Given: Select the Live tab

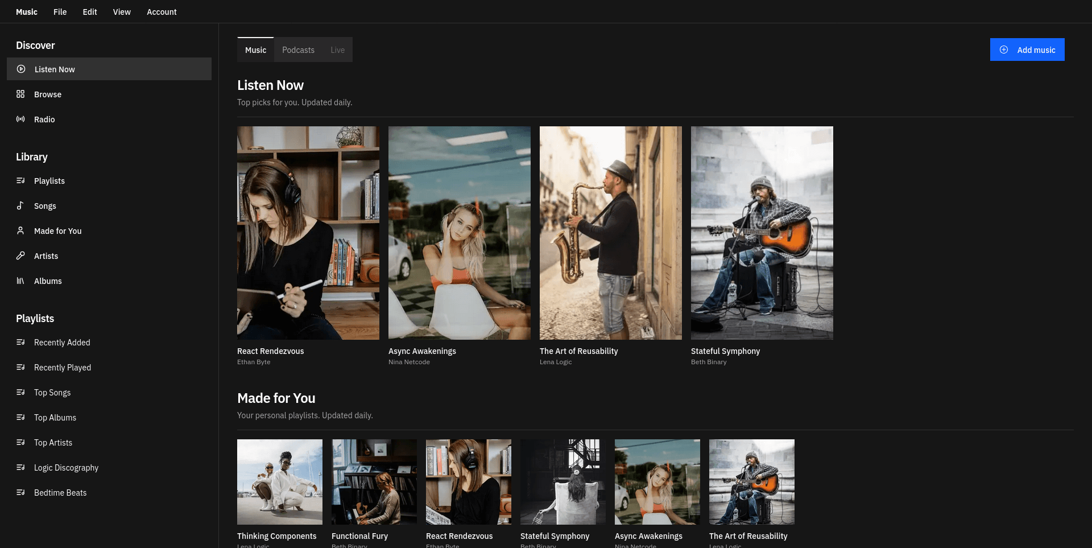Looking at the screenshot, I should click(337, 50).
